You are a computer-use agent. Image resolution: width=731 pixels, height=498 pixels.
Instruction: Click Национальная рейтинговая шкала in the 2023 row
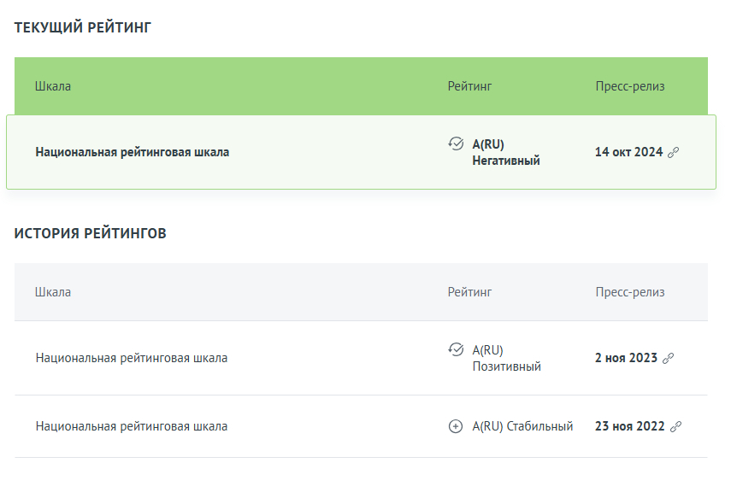132,358
